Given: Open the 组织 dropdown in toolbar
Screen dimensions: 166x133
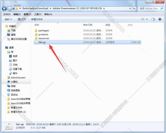Looking at the screenshot, I should [8, 19].
